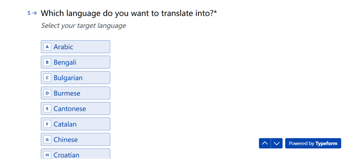Click the letter A key hint badge
Viewport: 344px width, 159px height.
click(47, 47)
